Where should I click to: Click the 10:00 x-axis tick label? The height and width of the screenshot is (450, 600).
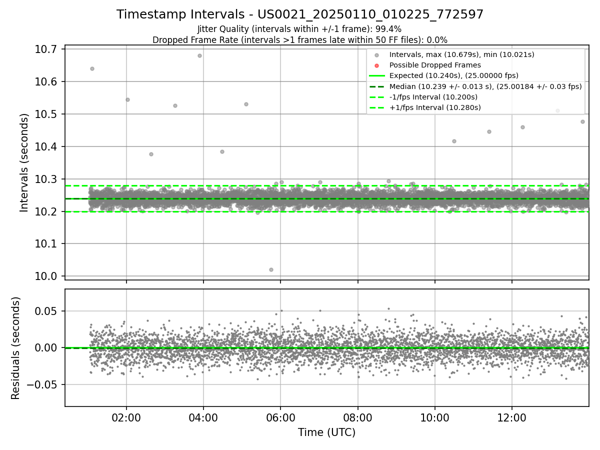point(434,417)
